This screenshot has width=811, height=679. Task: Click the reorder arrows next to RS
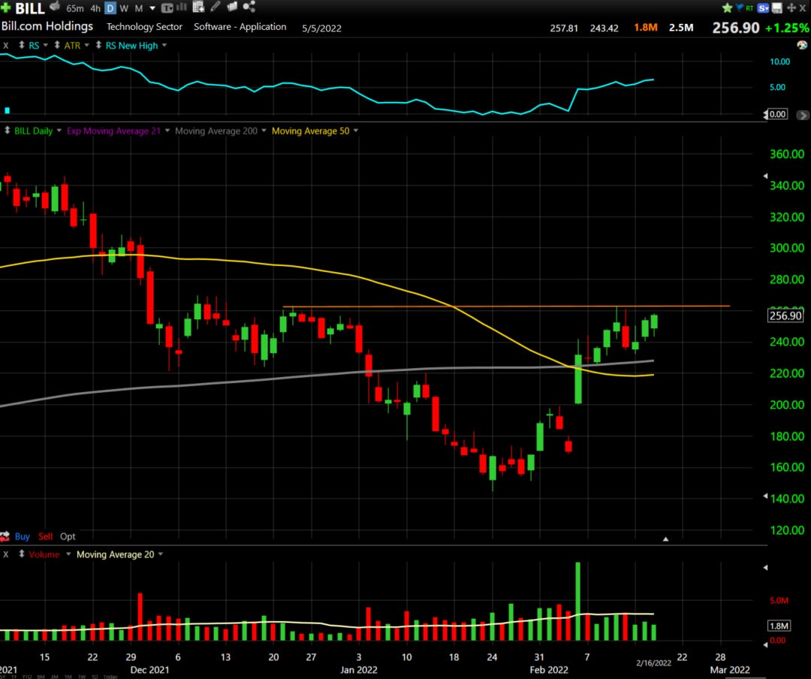(x=22, y=45)
